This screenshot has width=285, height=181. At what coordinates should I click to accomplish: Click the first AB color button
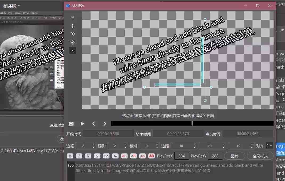124,156
